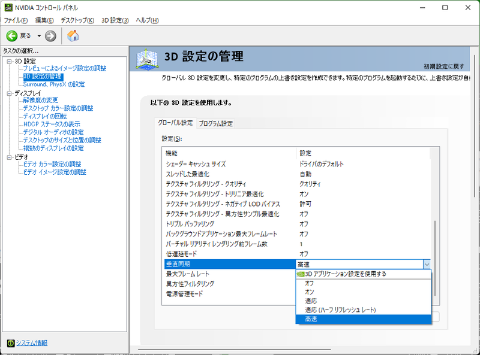Image resolution: width=480 pixels, height=355 pixels.
Task: Open ヘルプ menu
Action: point(147,20)
